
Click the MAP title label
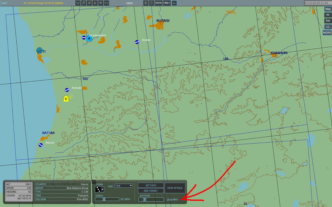4,3
